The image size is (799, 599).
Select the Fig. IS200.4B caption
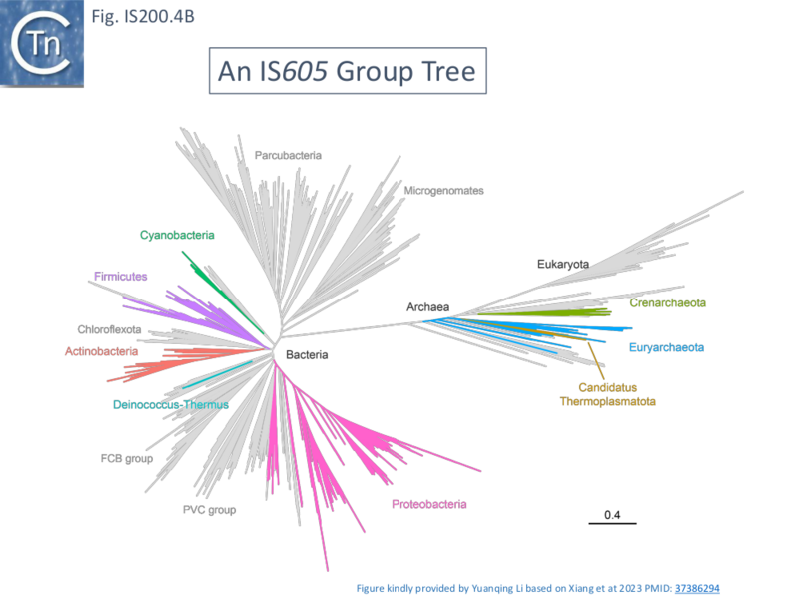coord(141,16)
